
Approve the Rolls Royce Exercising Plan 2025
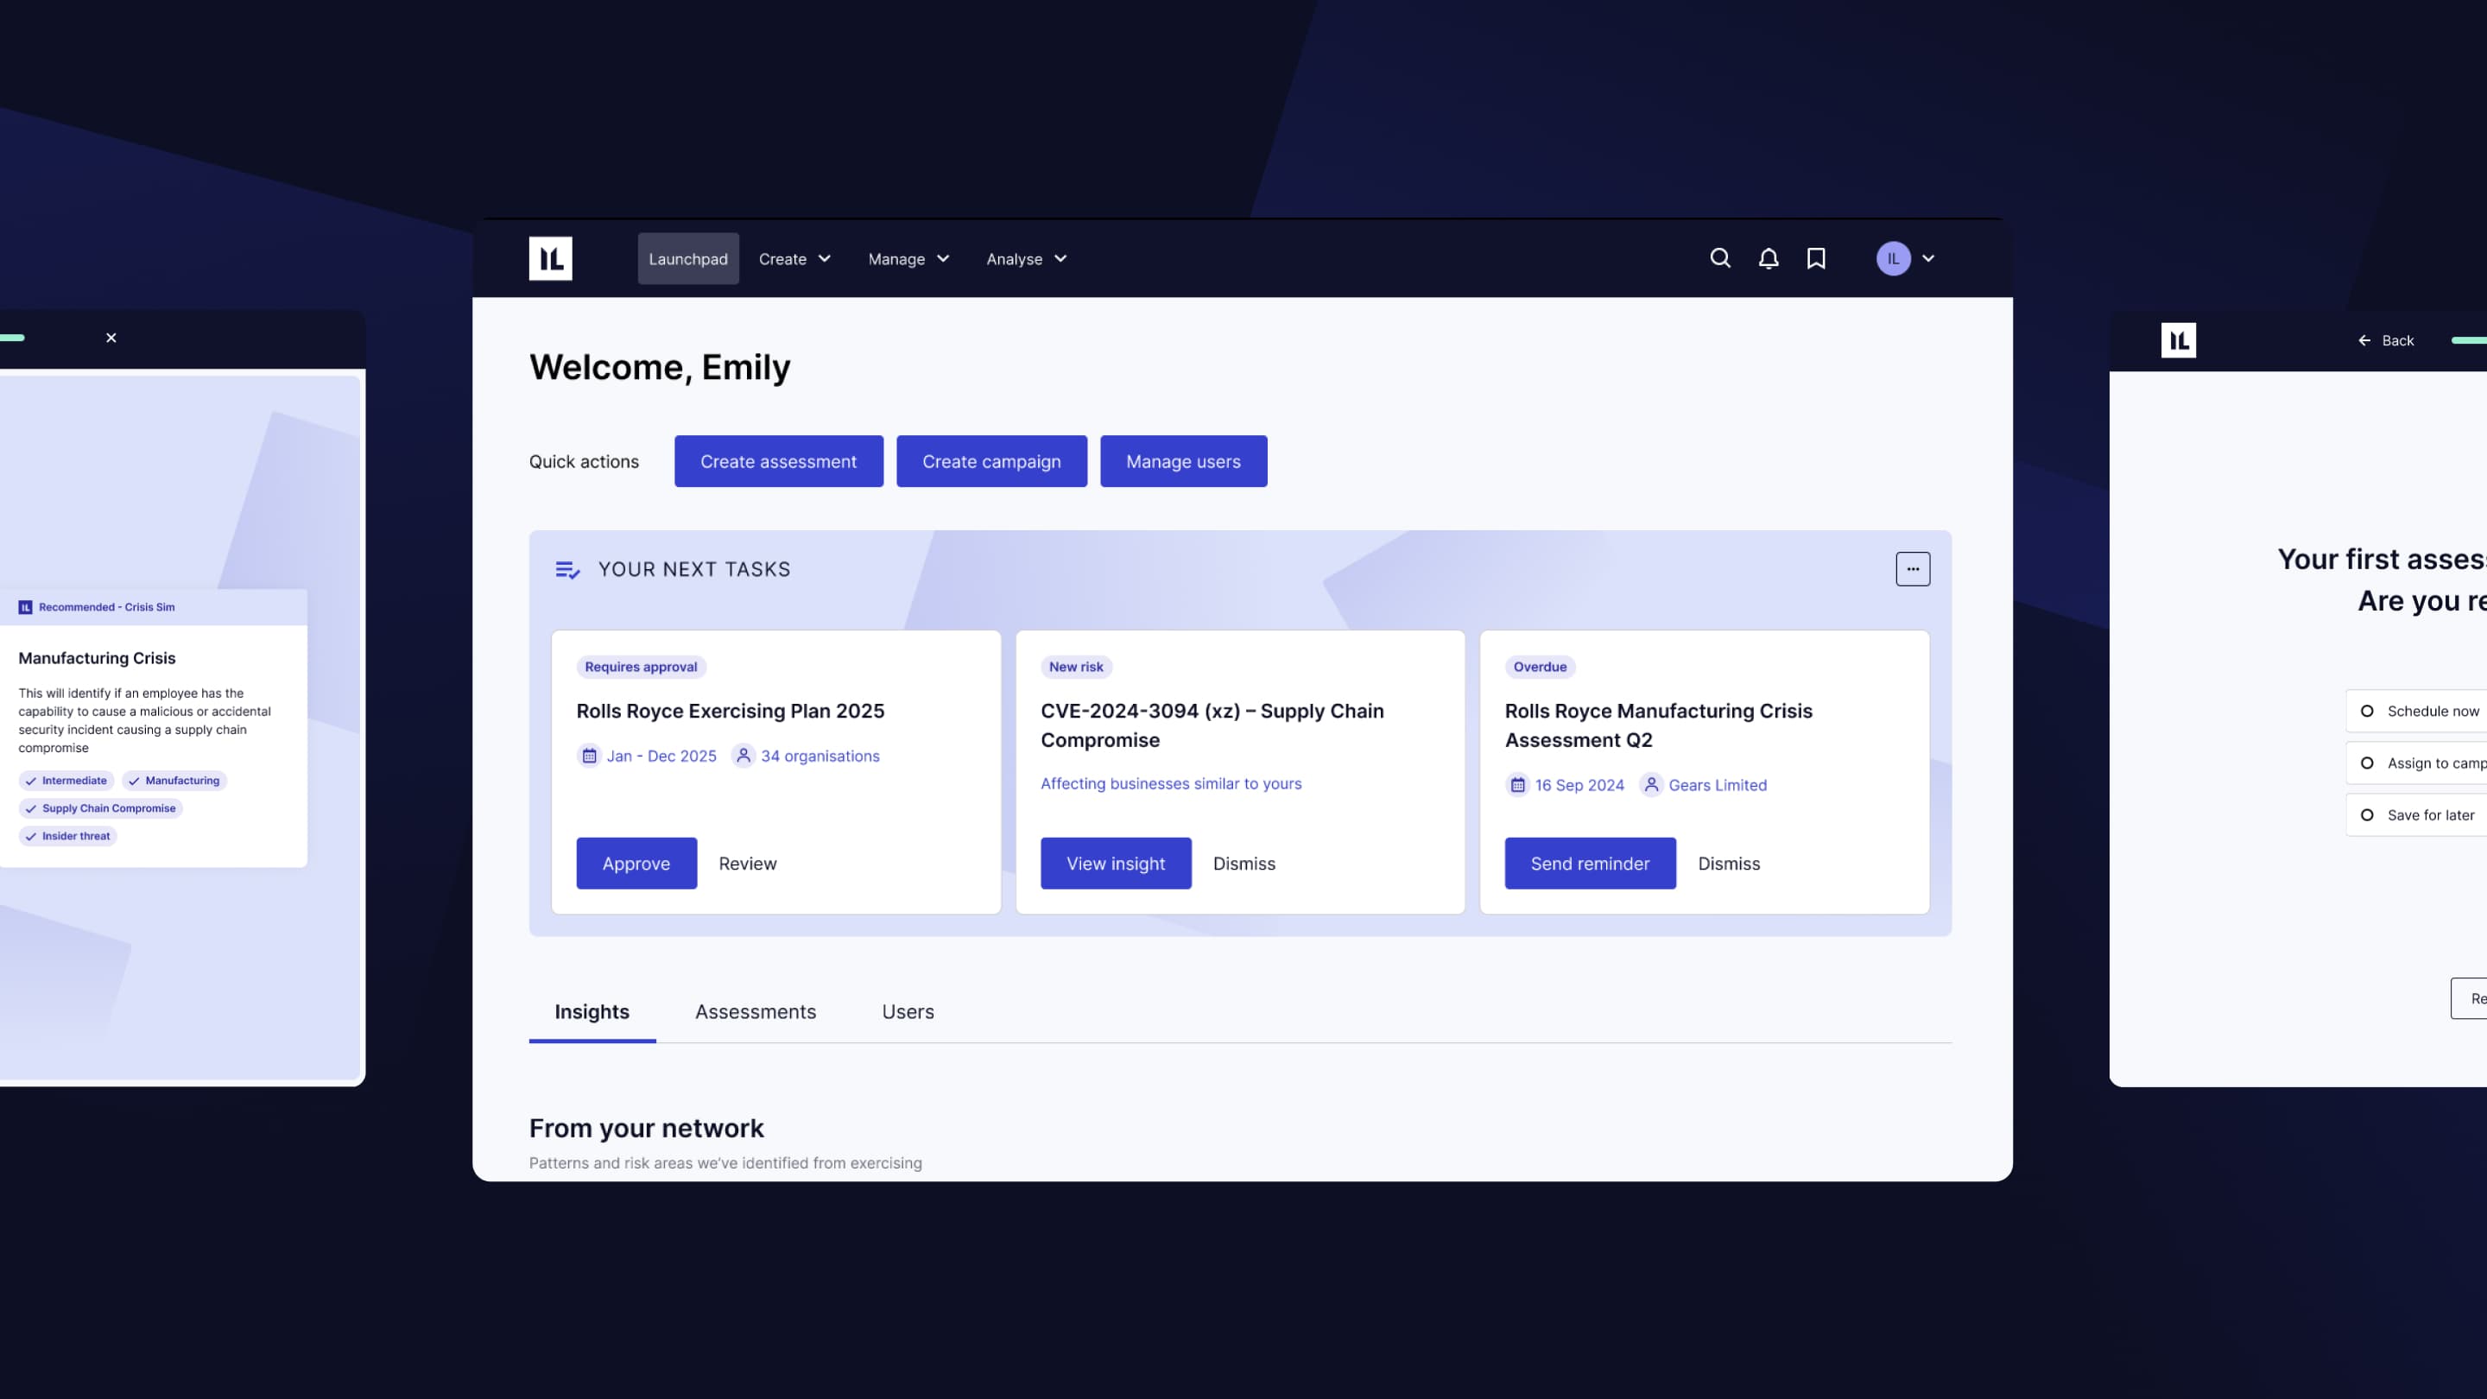coord(636,864)
